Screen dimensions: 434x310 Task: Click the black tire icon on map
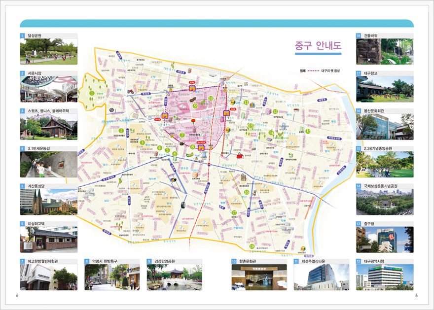[x=183, y=205]
